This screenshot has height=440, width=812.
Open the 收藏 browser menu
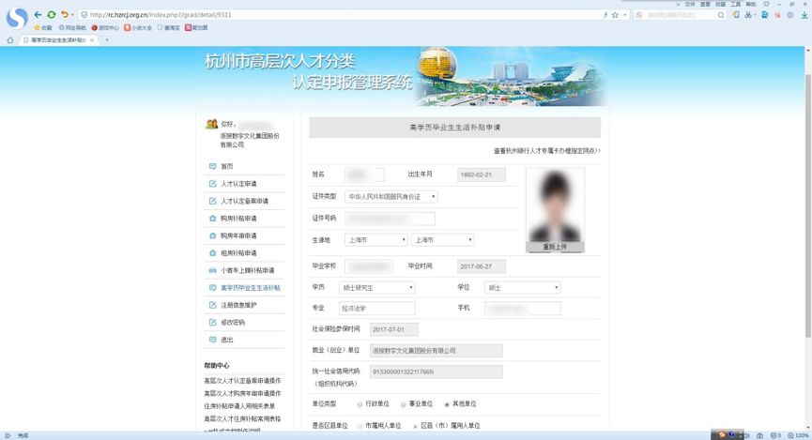pos(720,4)
